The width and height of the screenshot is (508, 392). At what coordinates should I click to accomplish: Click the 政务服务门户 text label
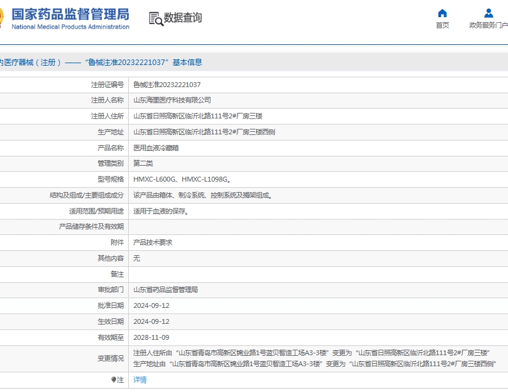click(488, 25)
